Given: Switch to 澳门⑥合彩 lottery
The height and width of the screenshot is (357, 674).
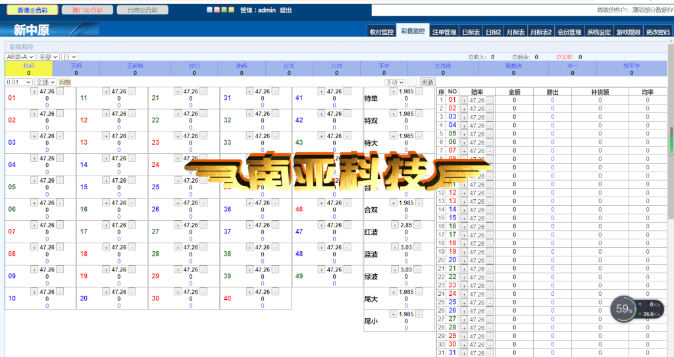Looking at the screenshot, I should point(88,10).
